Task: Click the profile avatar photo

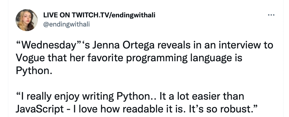Action: coord(27,20)
